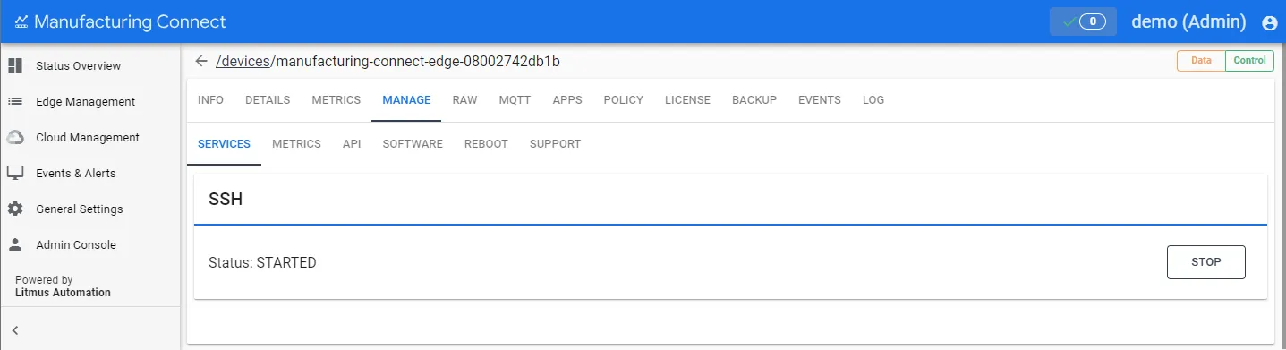Screen dimensions: 1286x350
Task: Open the POLICY tab
Action: [x=624, y=100]
